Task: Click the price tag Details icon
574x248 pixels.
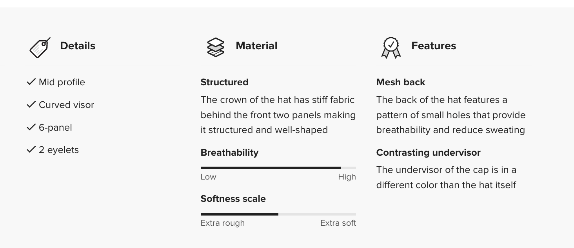Action: tap(40, 48)
